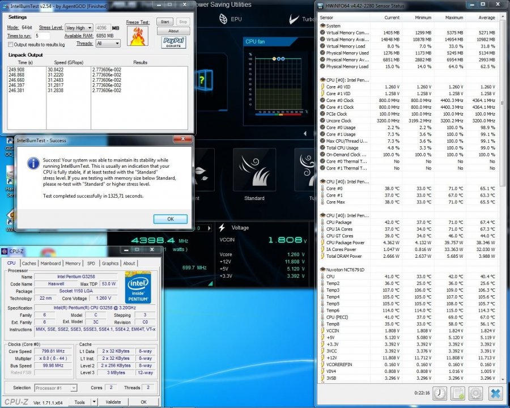Click the Voltage lightning bolt icon
510x408 pixels.
tap(222, 227)
